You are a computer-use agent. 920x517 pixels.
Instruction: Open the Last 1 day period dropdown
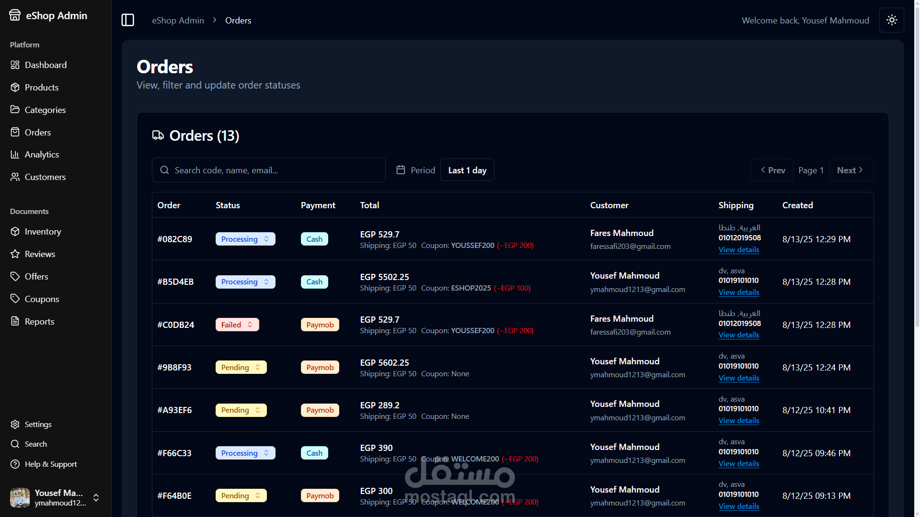467,170
